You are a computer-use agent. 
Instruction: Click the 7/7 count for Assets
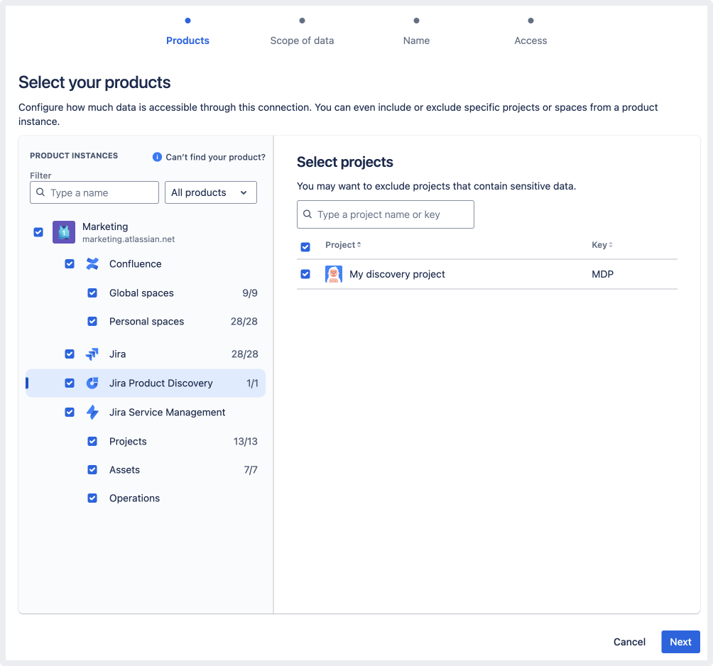251,469
